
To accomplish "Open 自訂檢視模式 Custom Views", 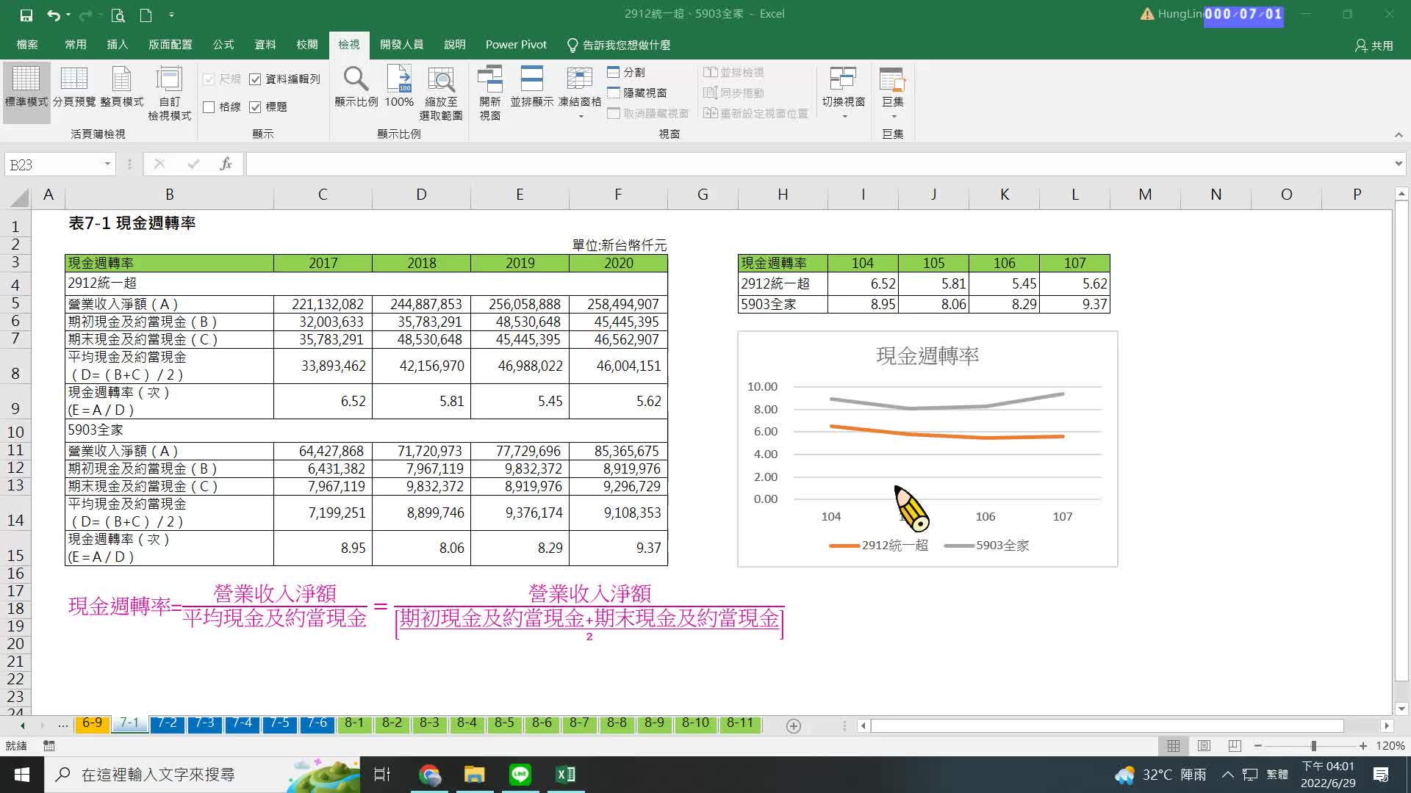I will tap(170, 94).
